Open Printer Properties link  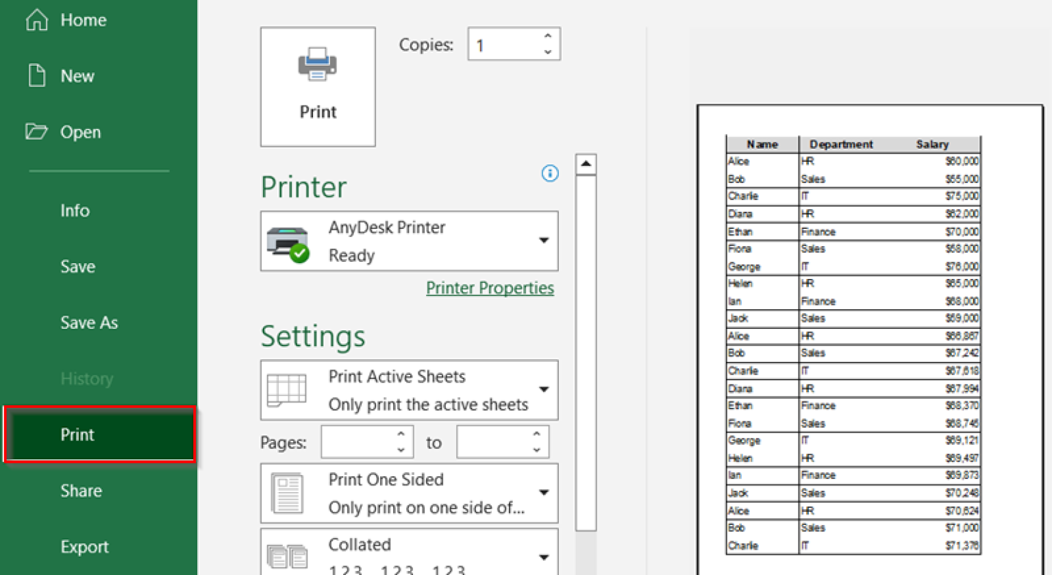[x=490, y=287]
